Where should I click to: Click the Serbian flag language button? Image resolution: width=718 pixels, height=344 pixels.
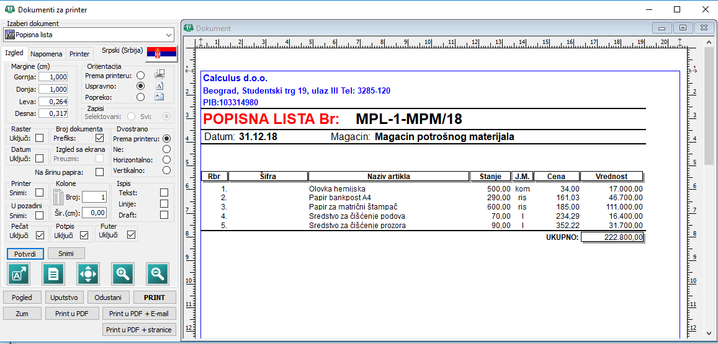[161, 54]
